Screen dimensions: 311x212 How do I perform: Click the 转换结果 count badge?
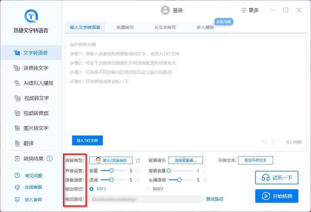49,159
